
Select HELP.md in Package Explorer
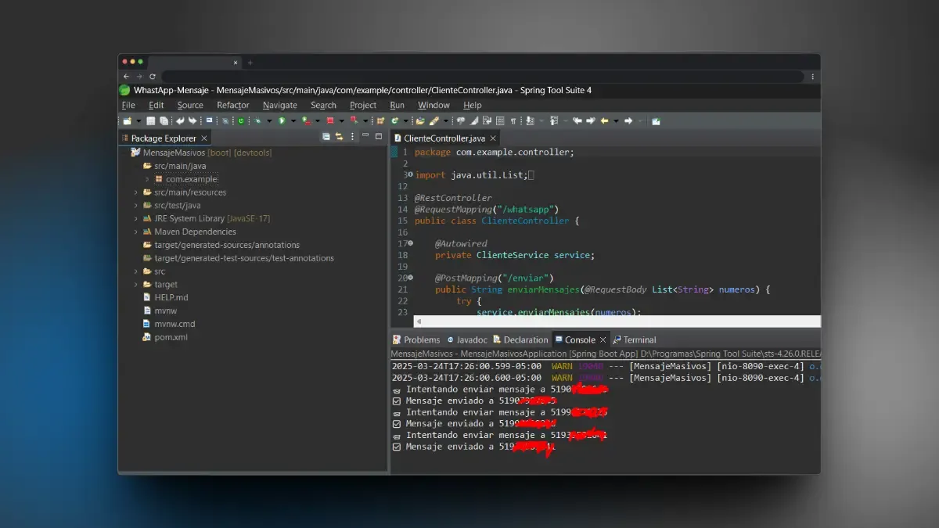click(165, 297)
